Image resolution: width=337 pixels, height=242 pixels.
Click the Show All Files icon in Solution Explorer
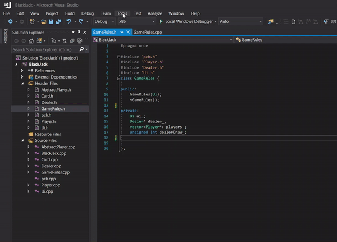coord(80,41)
